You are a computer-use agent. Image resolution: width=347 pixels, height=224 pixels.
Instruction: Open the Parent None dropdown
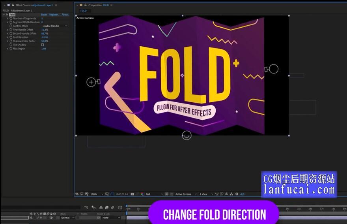click(111, 218)
